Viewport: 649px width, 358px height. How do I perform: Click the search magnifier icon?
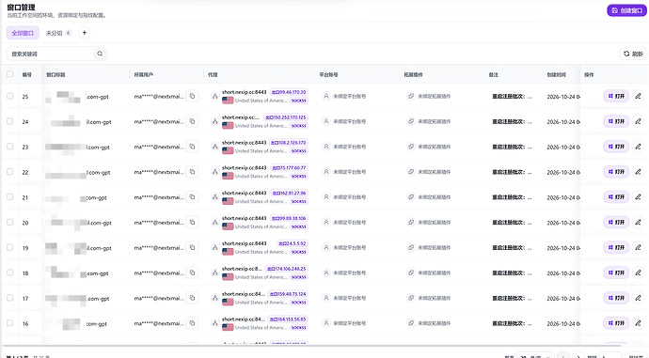100,54
